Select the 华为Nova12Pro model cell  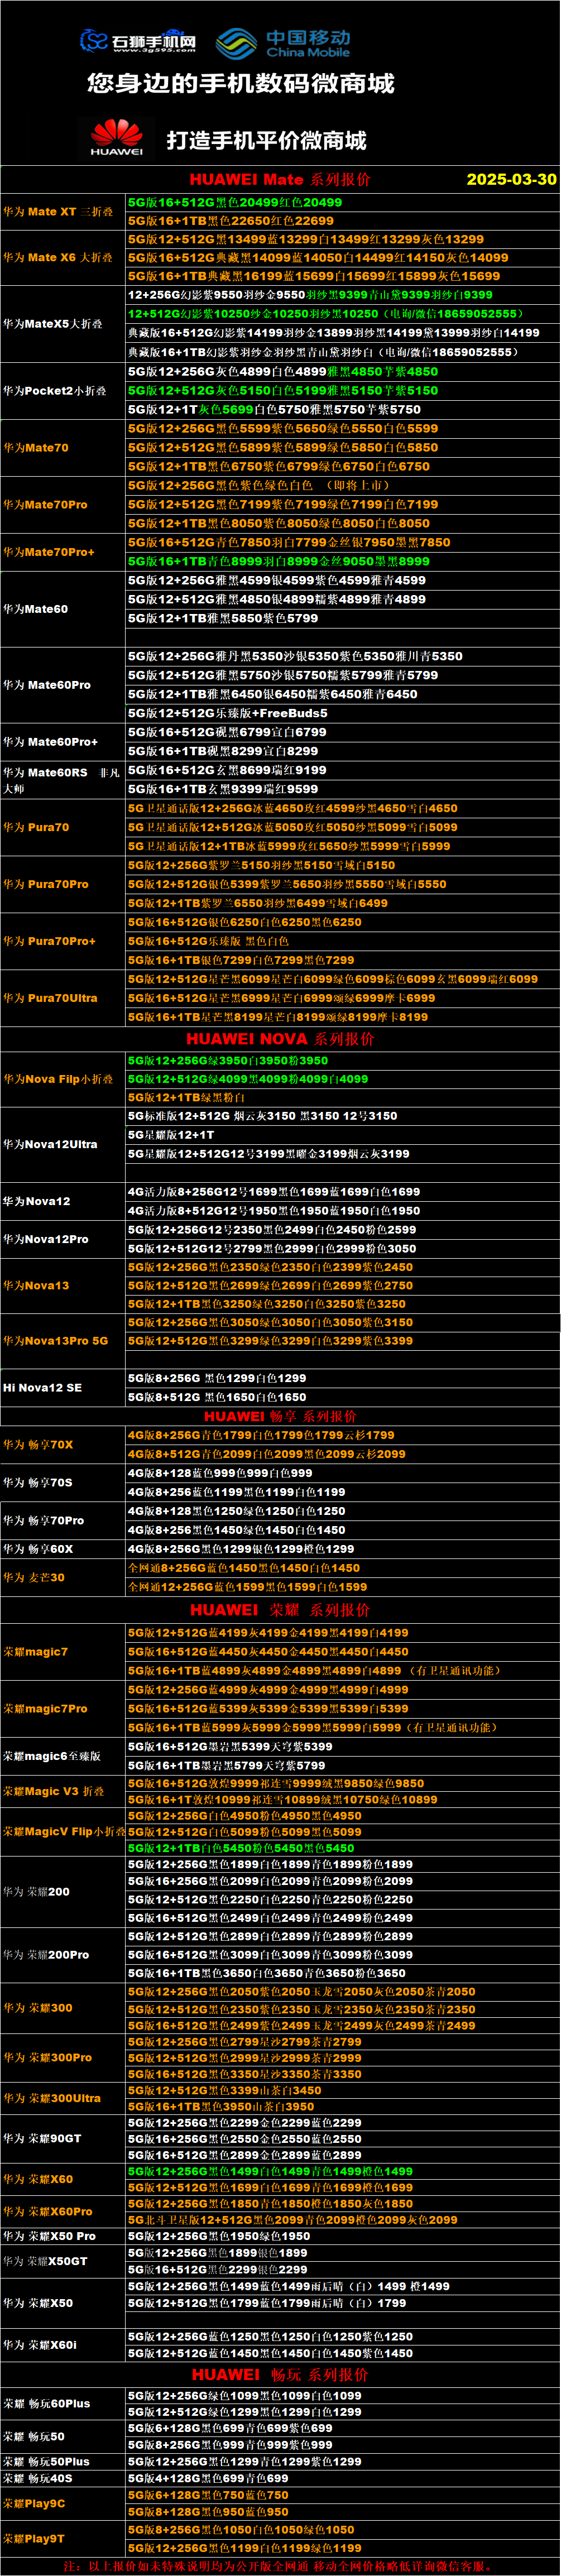63,1240
